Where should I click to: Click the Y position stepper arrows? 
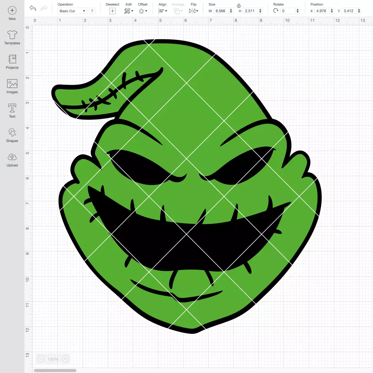pyautogui.click(x=359, y=11)
